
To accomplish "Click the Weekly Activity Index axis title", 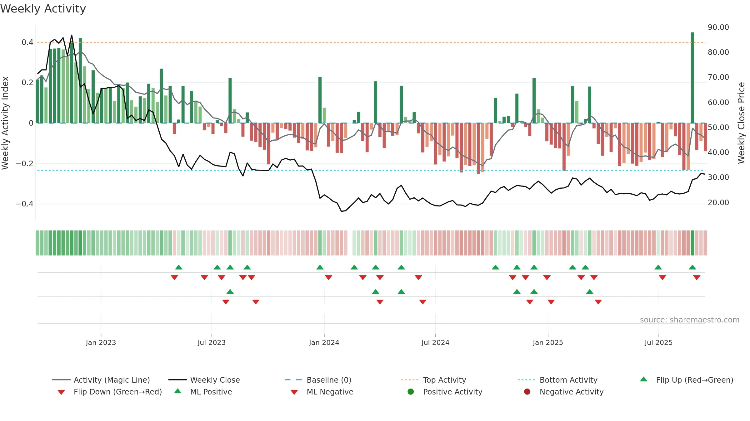I will click(x=5, y=123).
